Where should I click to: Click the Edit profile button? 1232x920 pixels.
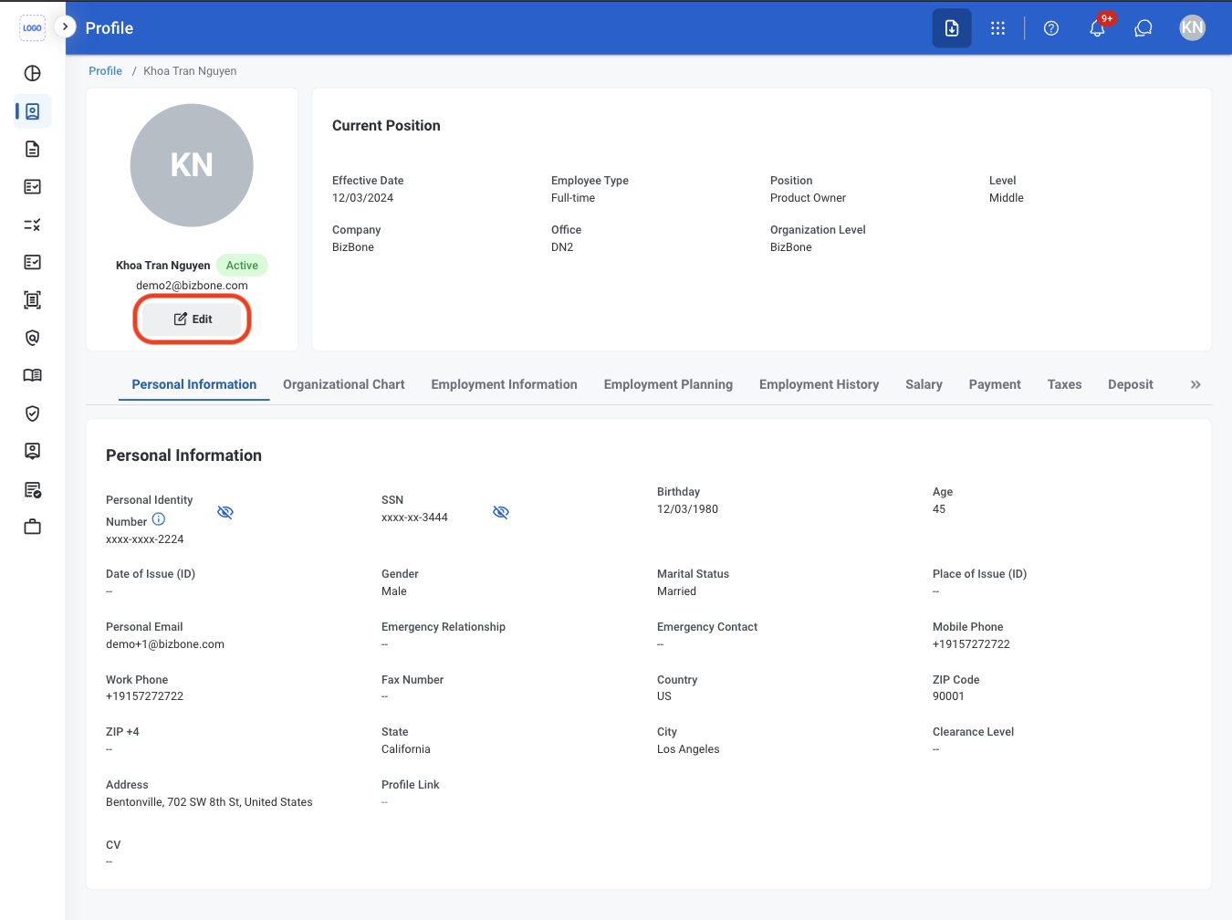pos(193,319)
